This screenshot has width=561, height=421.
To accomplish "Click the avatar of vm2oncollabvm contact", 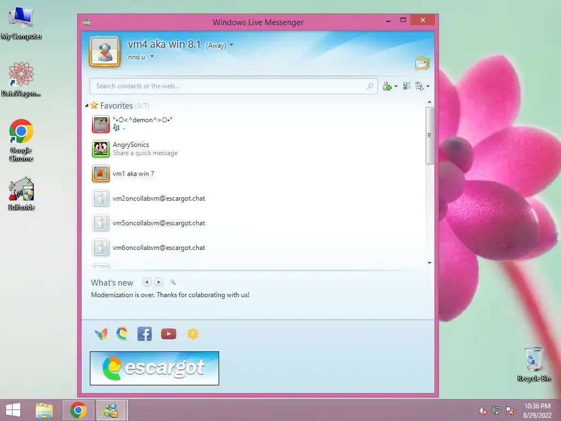I will pyautogui.click(x=101, y=198).
